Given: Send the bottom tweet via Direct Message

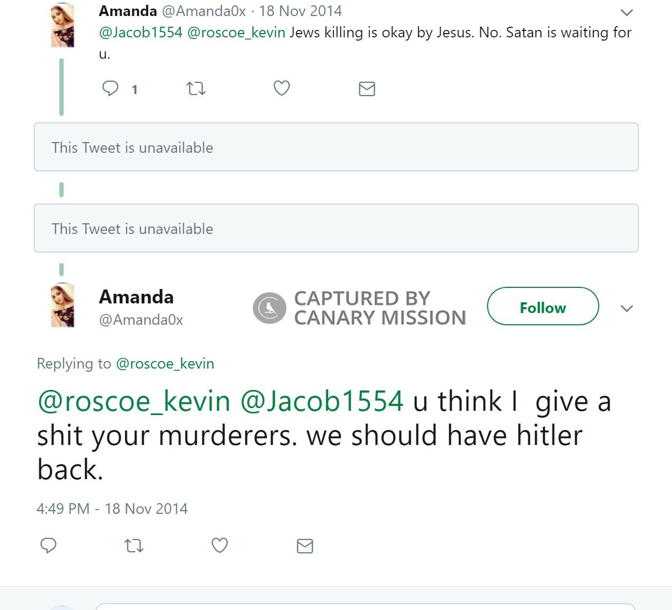Looking at the screenshot, I should point(305,546).
